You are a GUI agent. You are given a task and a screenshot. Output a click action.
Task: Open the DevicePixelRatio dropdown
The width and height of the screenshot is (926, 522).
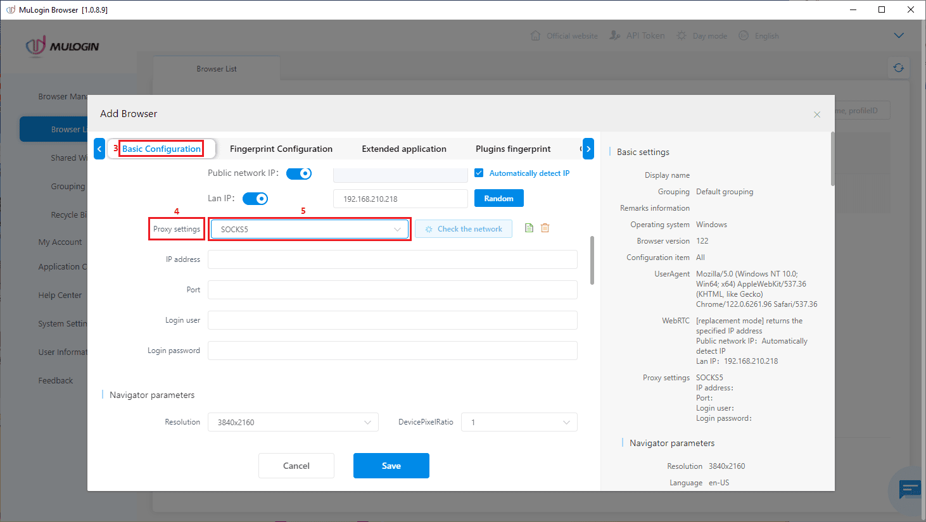519,422
